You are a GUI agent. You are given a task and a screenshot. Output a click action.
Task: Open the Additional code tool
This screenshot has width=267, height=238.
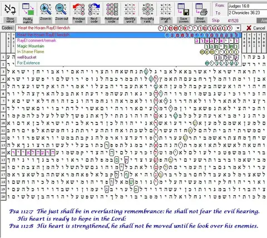click(x=112, y=9)
